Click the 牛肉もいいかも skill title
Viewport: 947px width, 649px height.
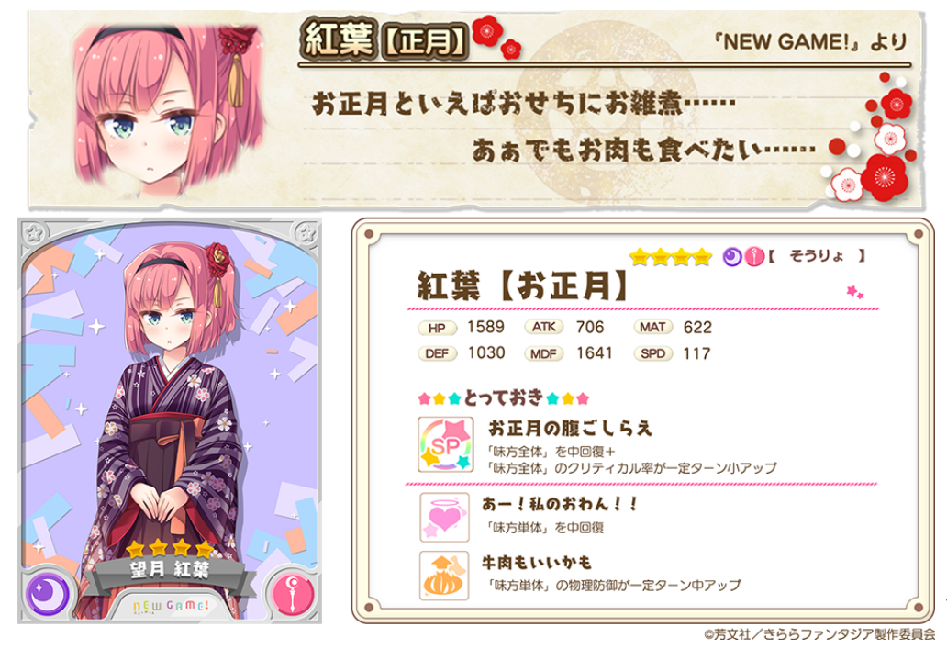pyautogui.click(x=536, y=564)
